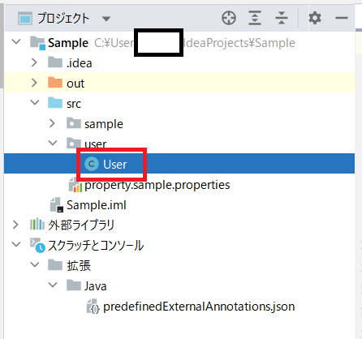Image resolution: width=362 pixels, height=339 pixels.
Task: Expand the .idea folder chevron
Action: [x=34, y=62]
